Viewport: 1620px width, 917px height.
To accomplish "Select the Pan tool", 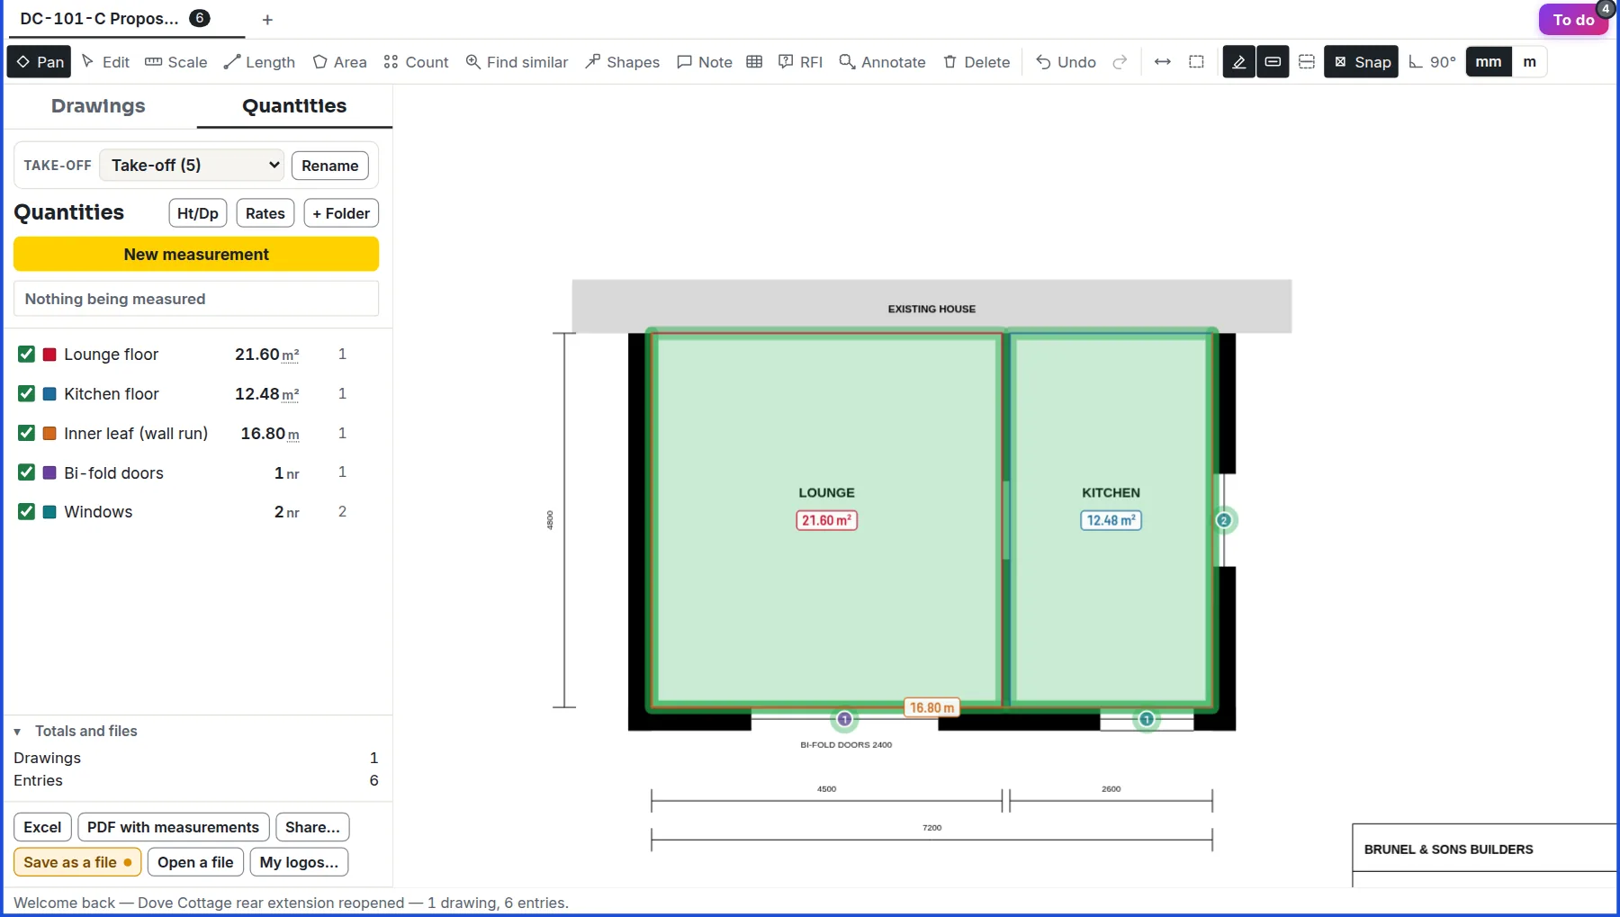I will [x=40, y=62].
